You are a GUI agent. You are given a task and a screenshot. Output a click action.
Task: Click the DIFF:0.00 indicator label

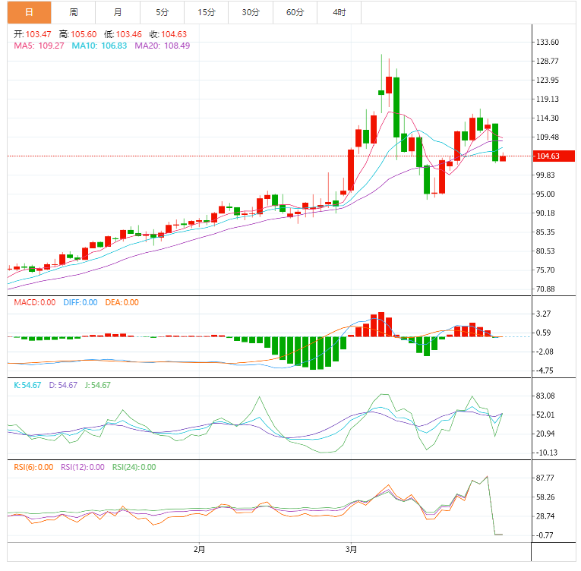(81, 302)
